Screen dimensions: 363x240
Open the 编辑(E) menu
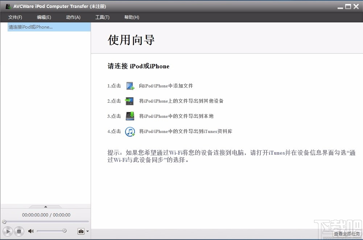point(44,17)
